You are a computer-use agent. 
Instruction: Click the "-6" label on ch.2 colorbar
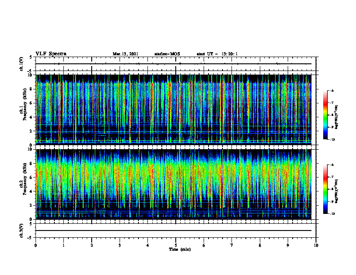[331, 165]
